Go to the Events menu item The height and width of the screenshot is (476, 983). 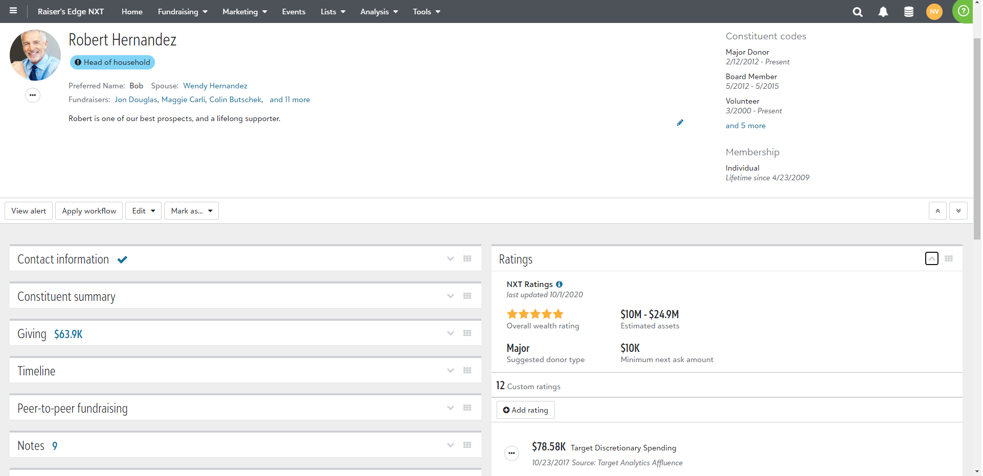click(x=294, y=12)
